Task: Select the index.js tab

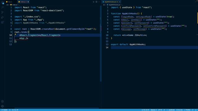Action: [24, 2]
